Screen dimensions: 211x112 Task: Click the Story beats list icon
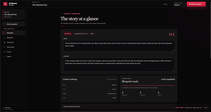point(4,47)
